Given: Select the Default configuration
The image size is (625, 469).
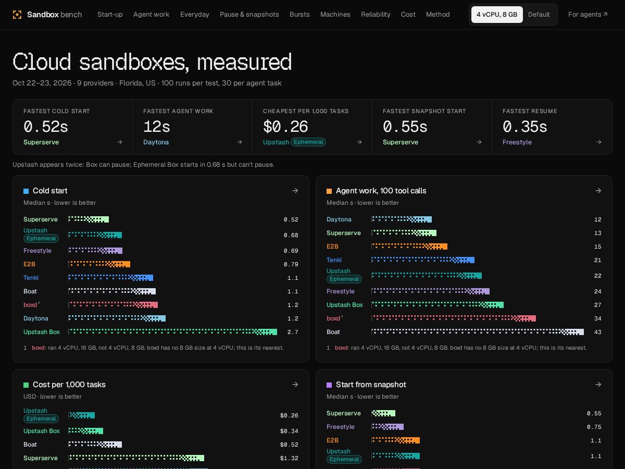Looking at the screenshot, I should tap(539, 15).
